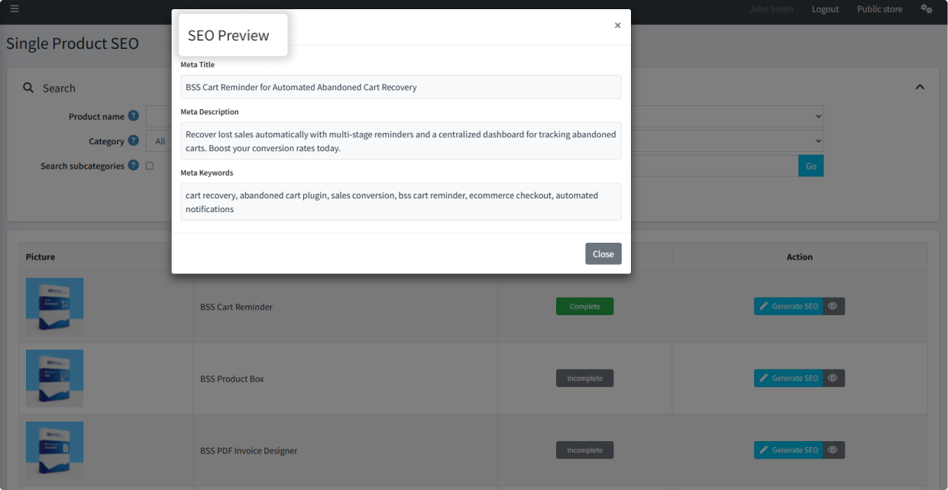Image resolution: width=948 pixels, height=490 pixels.
Task: Open Public store from top bar
Action: point(879,9)
